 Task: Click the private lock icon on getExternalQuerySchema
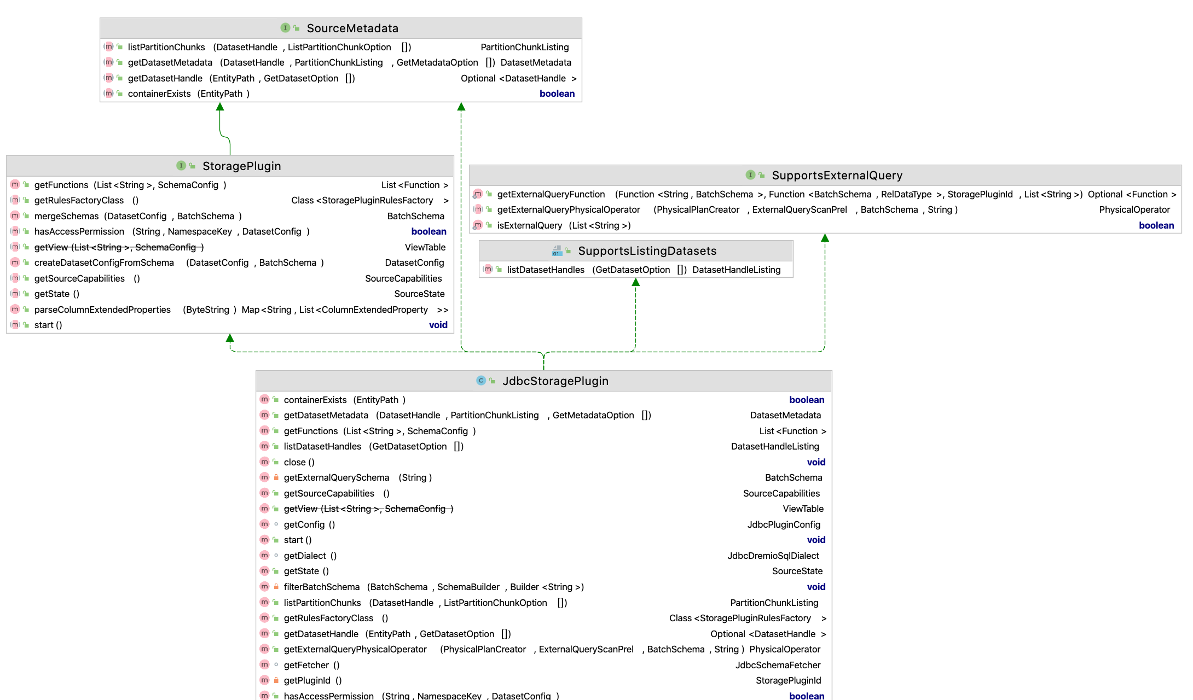[276, 477]
